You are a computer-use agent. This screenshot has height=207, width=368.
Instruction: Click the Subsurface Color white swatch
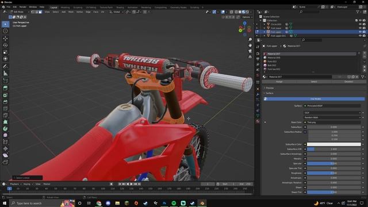[x=333, y=144]
